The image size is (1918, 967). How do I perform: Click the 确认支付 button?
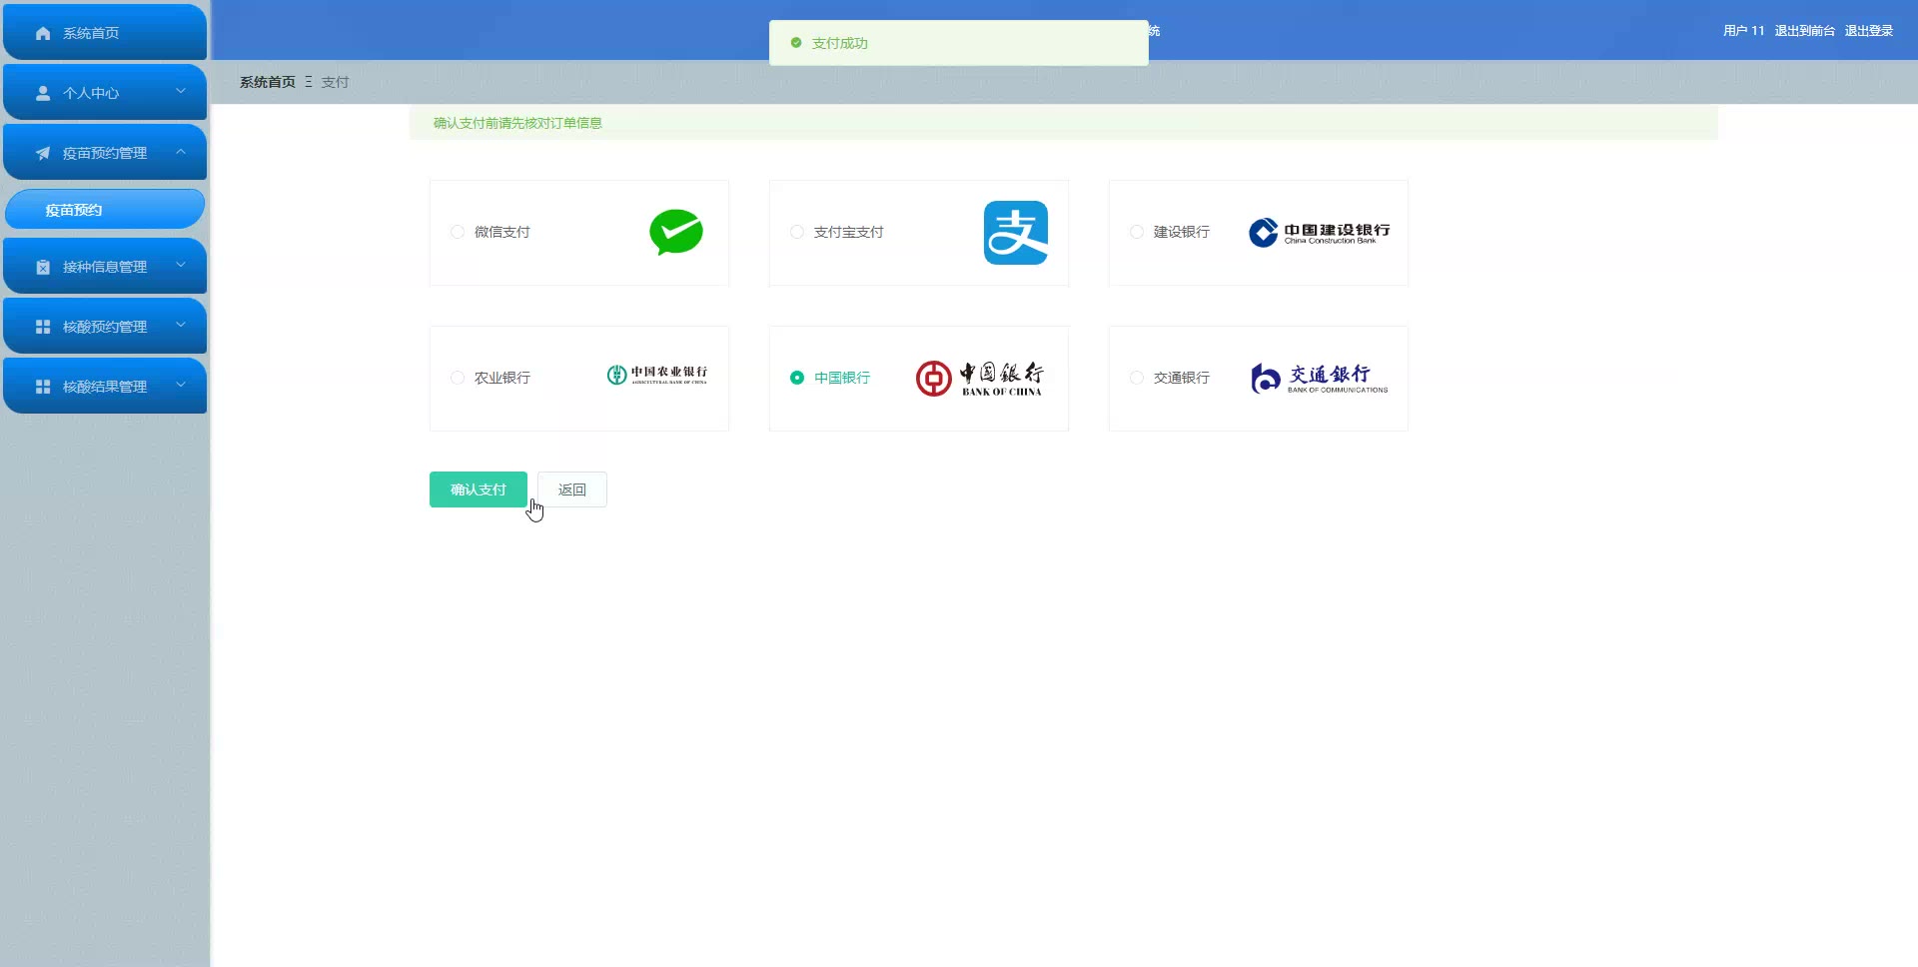(x=479, y=489)
